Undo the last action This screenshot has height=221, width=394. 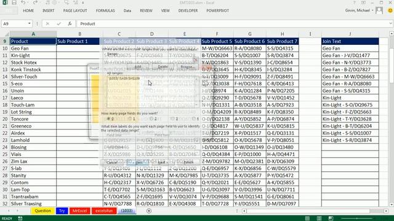pyautogui.click(x=23, y=2)
